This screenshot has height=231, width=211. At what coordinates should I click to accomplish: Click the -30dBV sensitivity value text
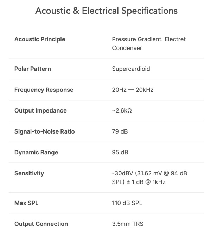[x=149, y=178]
